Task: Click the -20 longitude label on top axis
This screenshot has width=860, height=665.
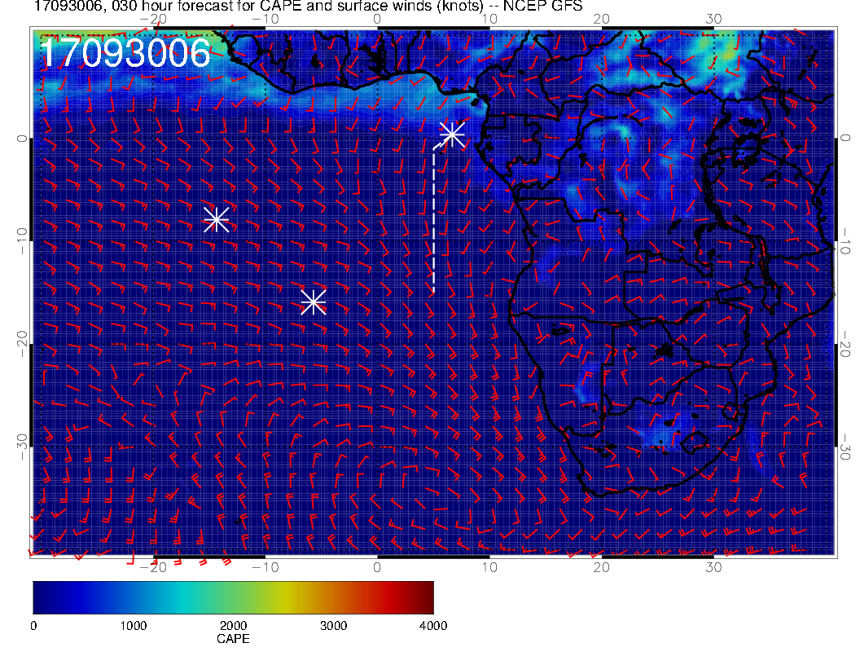Action: pyautogui.click(x=153, y=19)
